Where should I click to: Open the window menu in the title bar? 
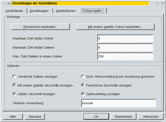[x=3, y=3]
